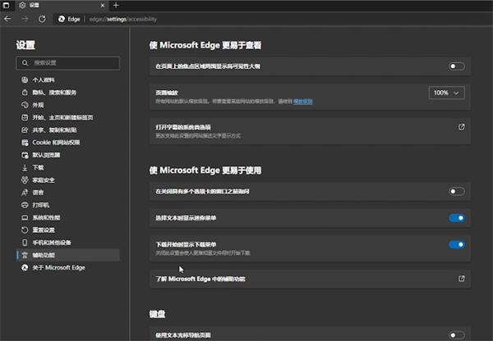Turn off 选择文本时显示迷你菜单 switch
493x341 pixels.
click(x=457, y=218)
